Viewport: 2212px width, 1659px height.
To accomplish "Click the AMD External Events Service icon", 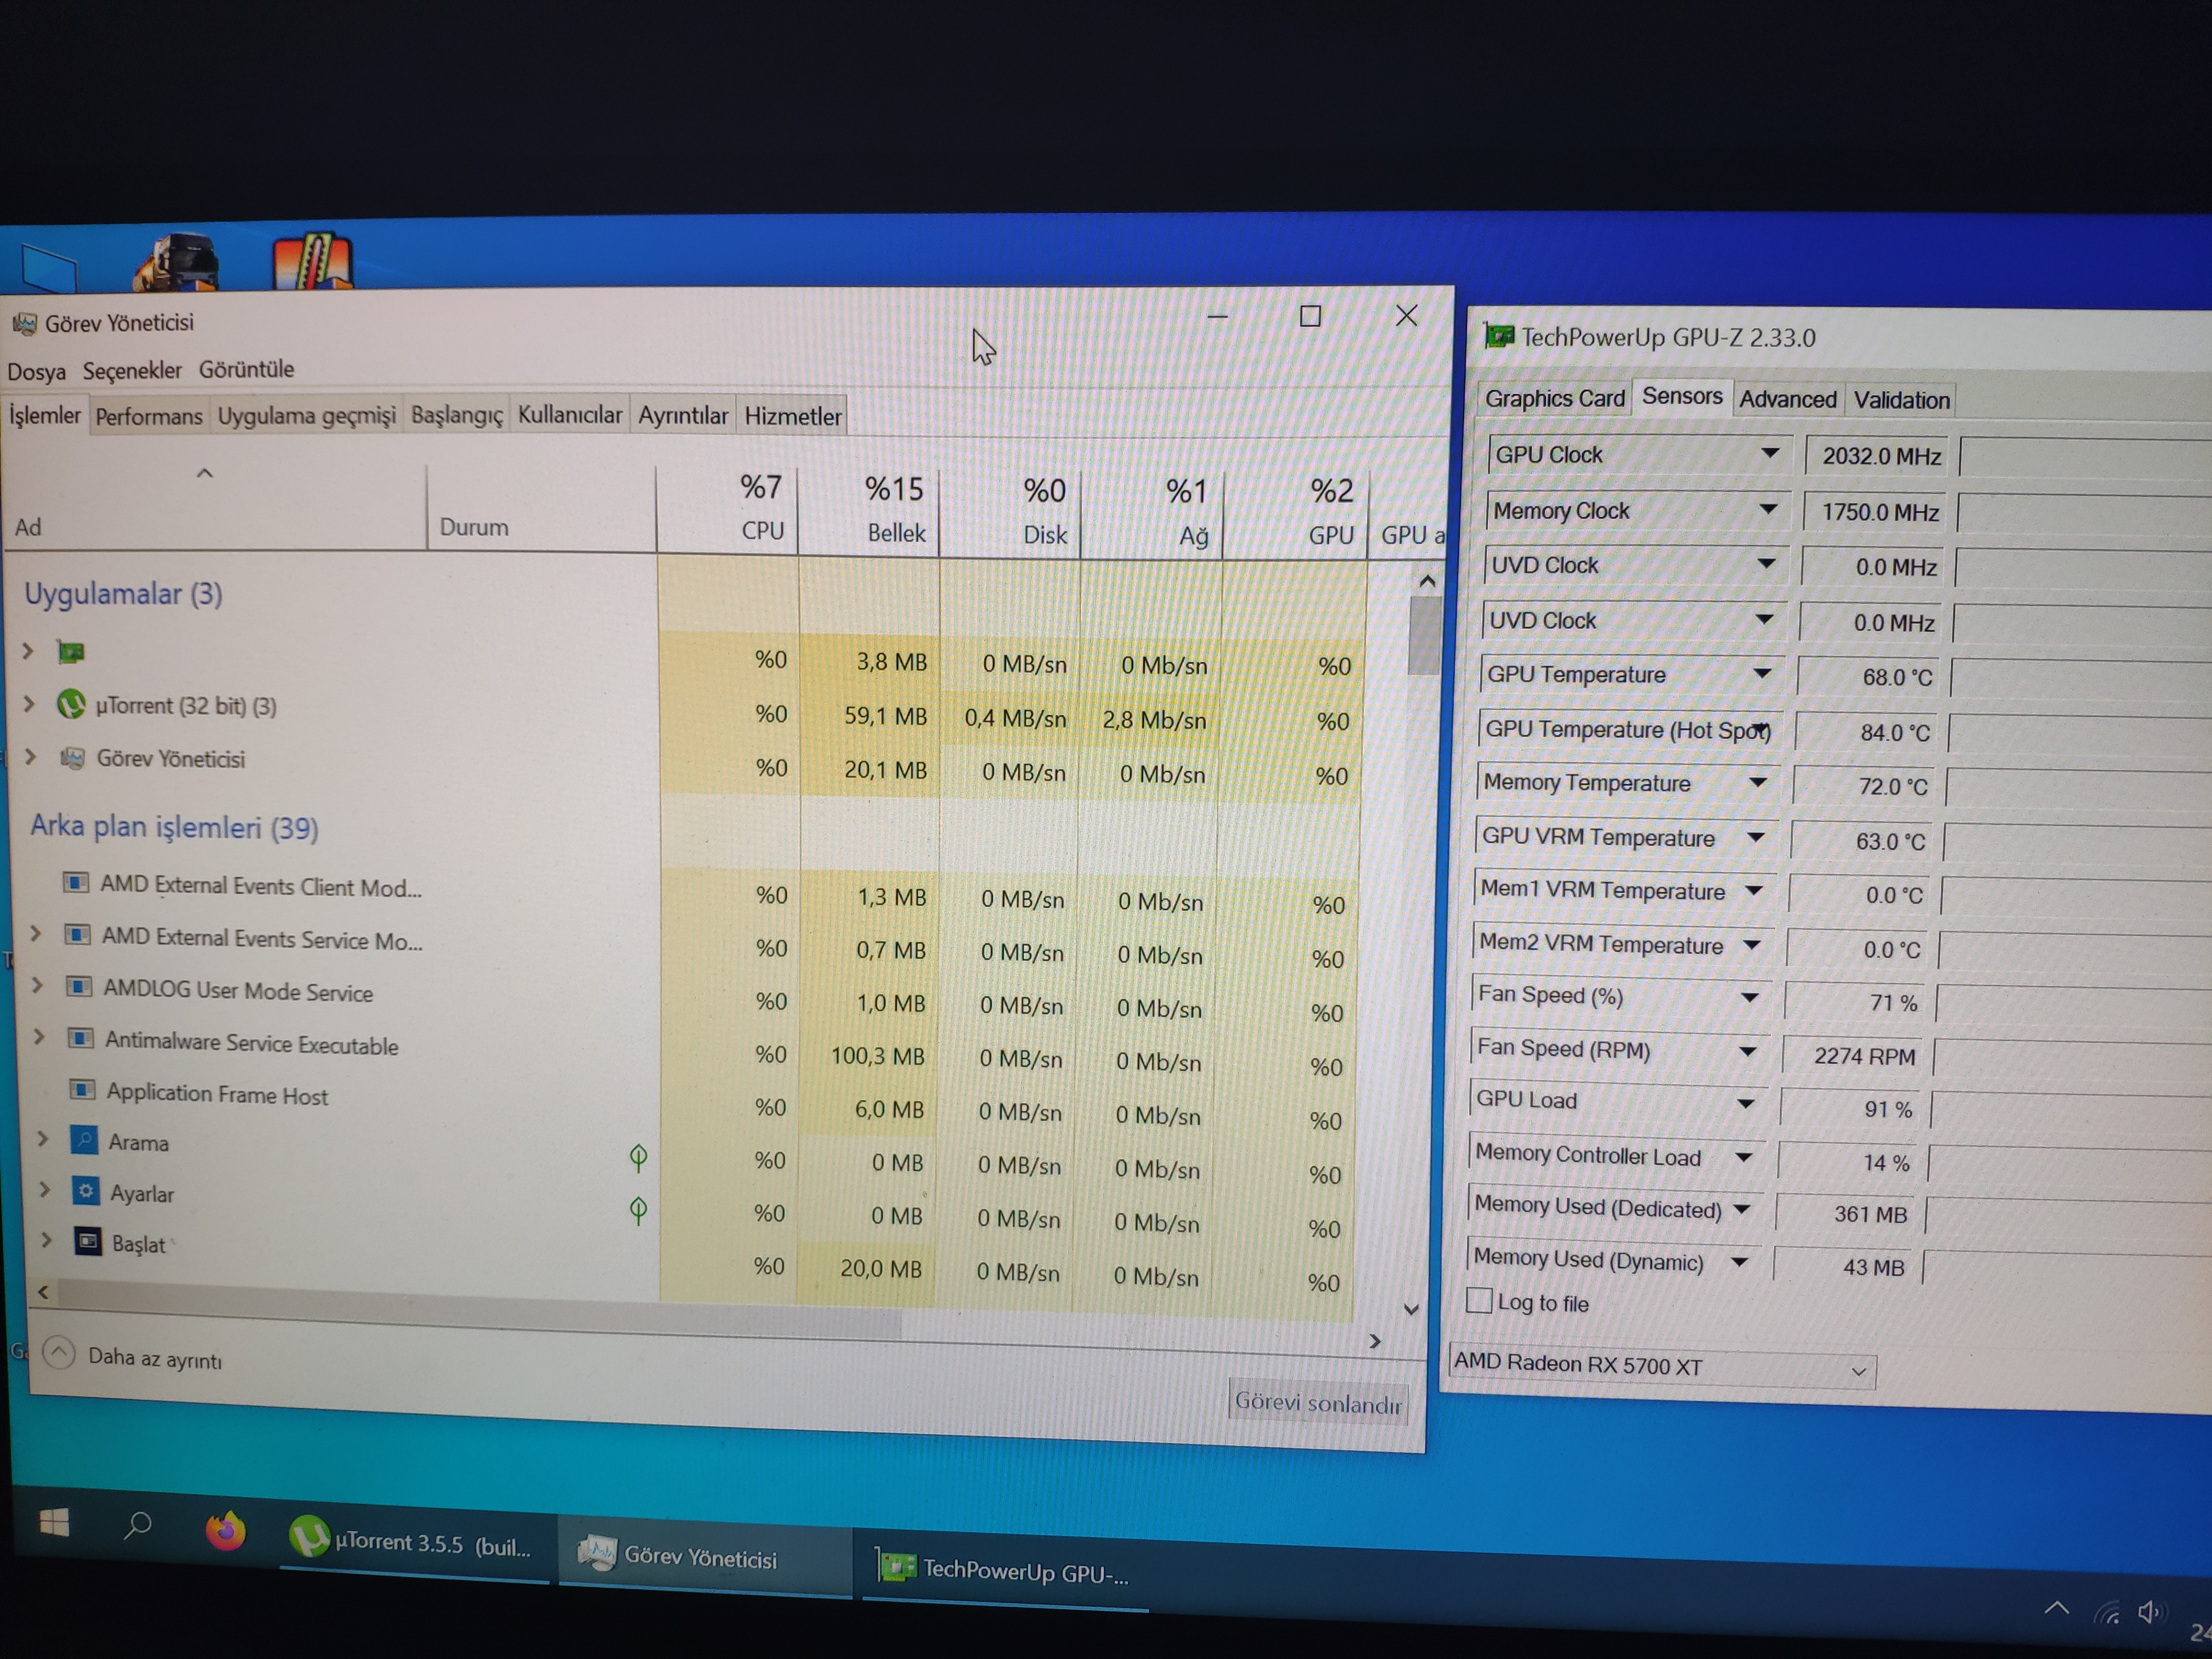I will [x=77, y=936].
